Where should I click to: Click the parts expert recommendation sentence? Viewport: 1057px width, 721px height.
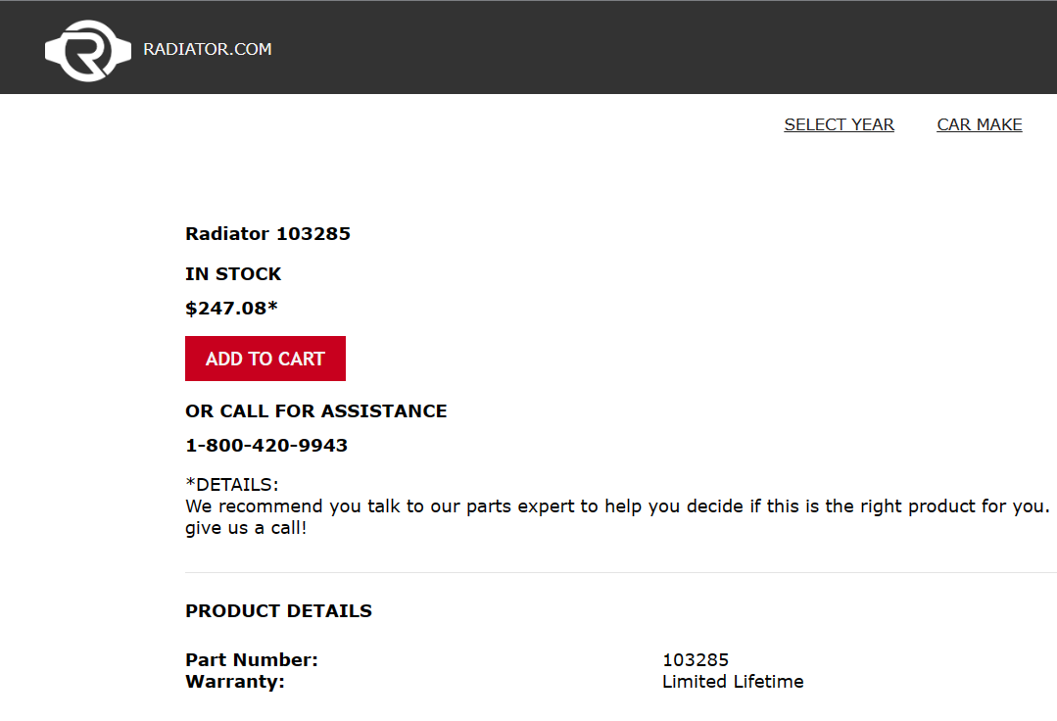617,506
